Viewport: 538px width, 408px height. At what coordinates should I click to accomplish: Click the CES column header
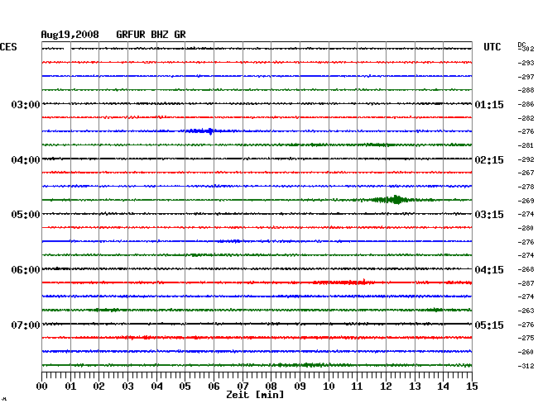point(8,47)
